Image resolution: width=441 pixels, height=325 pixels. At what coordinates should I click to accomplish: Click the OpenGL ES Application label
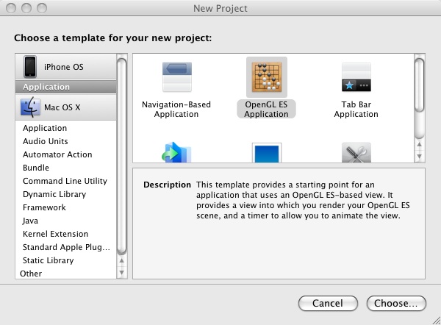[266, 109]
